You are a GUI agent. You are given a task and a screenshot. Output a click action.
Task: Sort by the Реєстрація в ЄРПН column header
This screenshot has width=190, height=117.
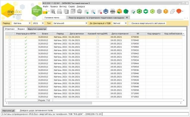(x=26, y=34)
